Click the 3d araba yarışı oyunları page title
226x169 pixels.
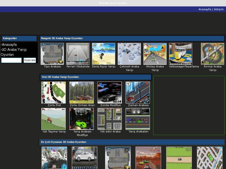113,3
